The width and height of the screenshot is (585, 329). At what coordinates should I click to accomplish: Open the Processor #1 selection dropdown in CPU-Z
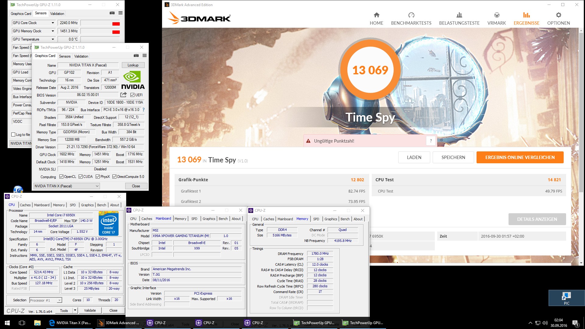46,300
